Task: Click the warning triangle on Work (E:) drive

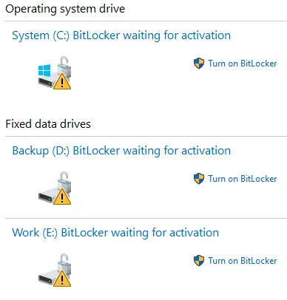Action: coord(62,279)
